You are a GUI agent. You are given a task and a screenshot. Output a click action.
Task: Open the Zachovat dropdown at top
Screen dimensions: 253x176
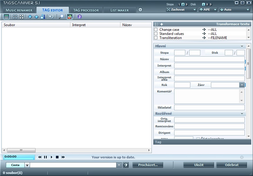tap(181, 10)
